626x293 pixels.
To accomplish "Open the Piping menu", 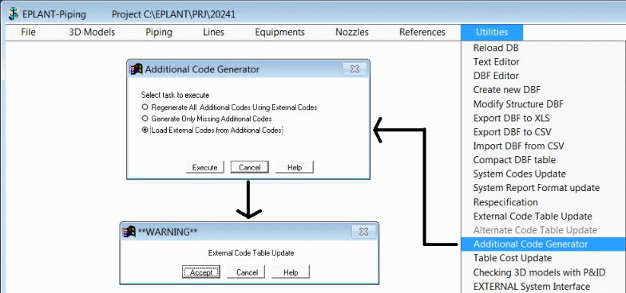I will [158, 32].
